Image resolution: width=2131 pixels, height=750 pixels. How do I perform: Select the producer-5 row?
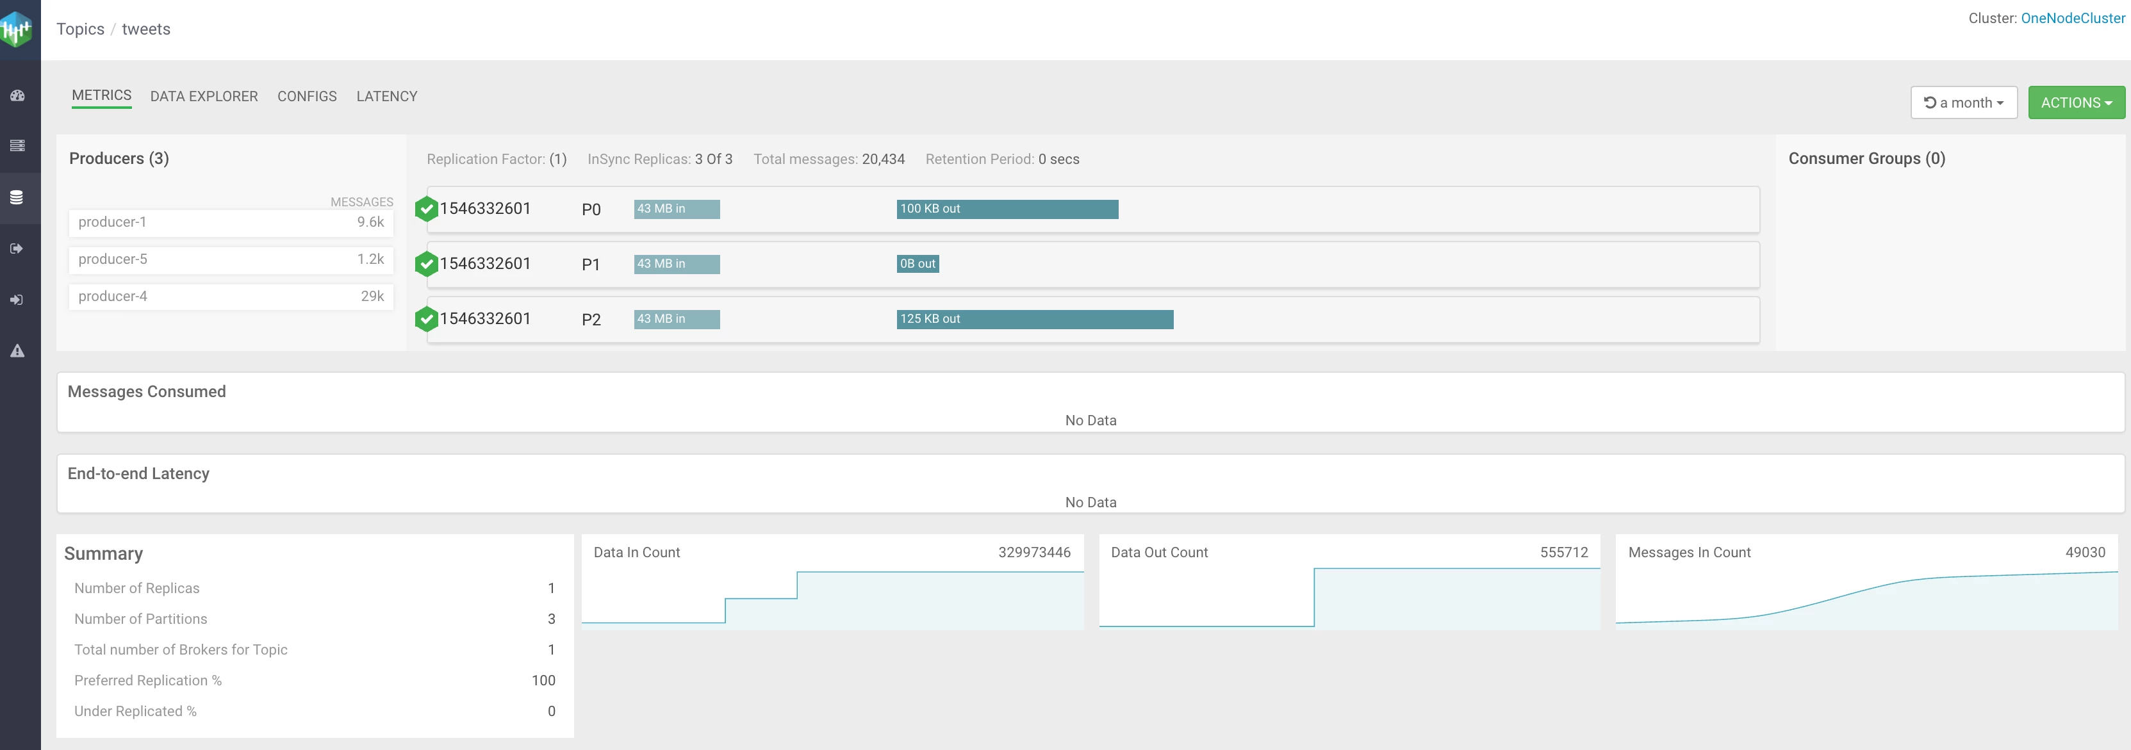[231, 259]
